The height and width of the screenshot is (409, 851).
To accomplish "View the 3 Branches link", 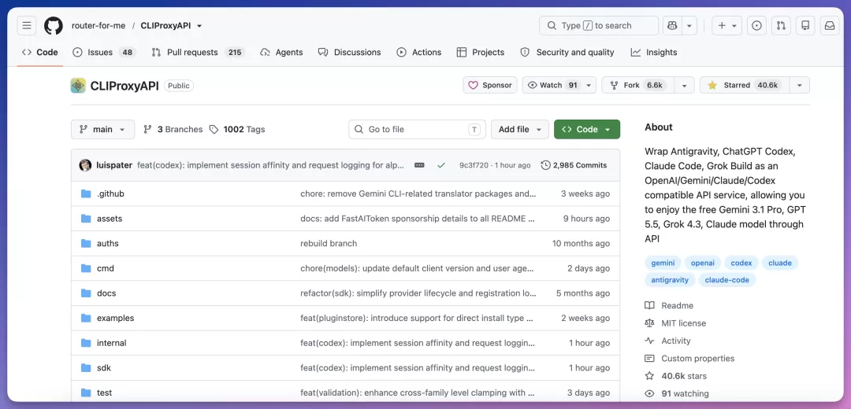I will [x=173, y=130].
